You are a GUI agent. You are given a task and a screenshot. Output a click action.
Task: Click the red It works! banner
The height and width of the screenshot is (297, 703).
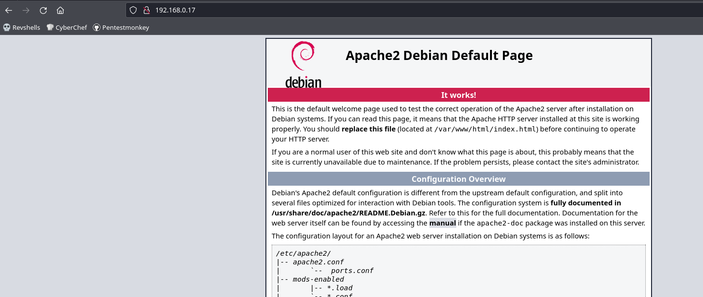[x=459, y=95]
